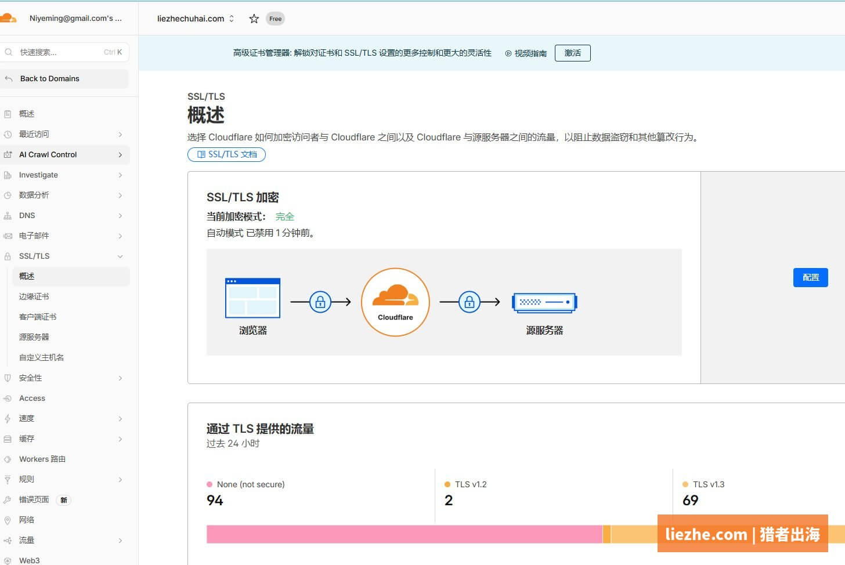
Task: Expand the 最近访问 submenu
Action: (x=120, y=134)
